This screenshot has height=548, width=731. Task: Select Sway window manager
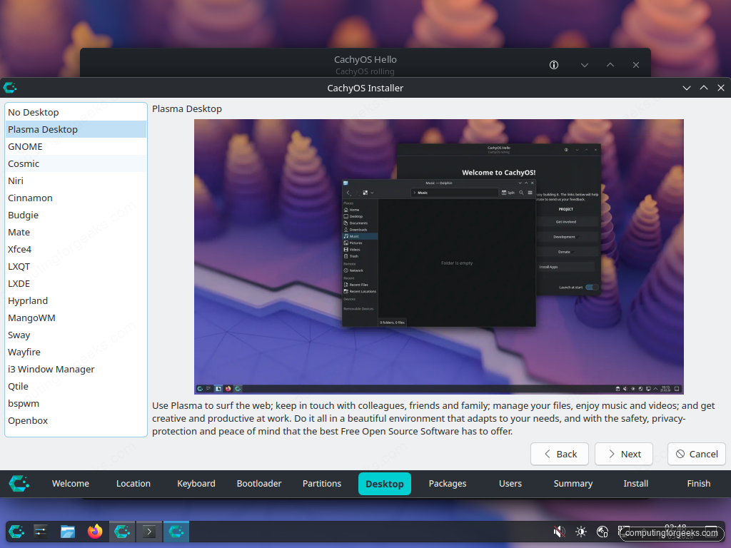[x=76, y=335]
